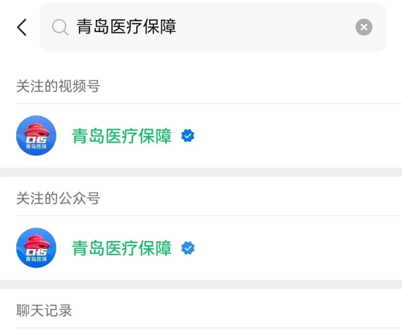Clear the search text with the X icon
This screenshot has width=402, height=332.
(x=363, y=27)
